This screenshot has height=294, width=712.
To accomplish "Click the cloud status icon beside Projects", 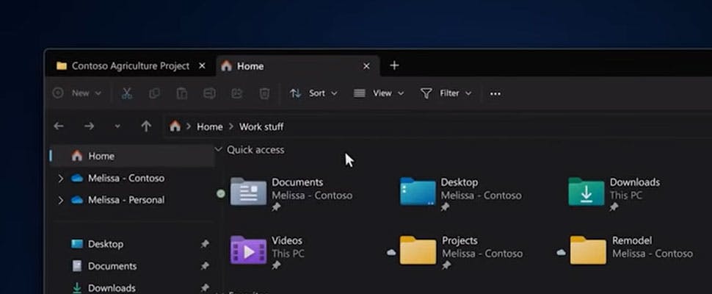I will pyautogui.click(x=391, y=252).
